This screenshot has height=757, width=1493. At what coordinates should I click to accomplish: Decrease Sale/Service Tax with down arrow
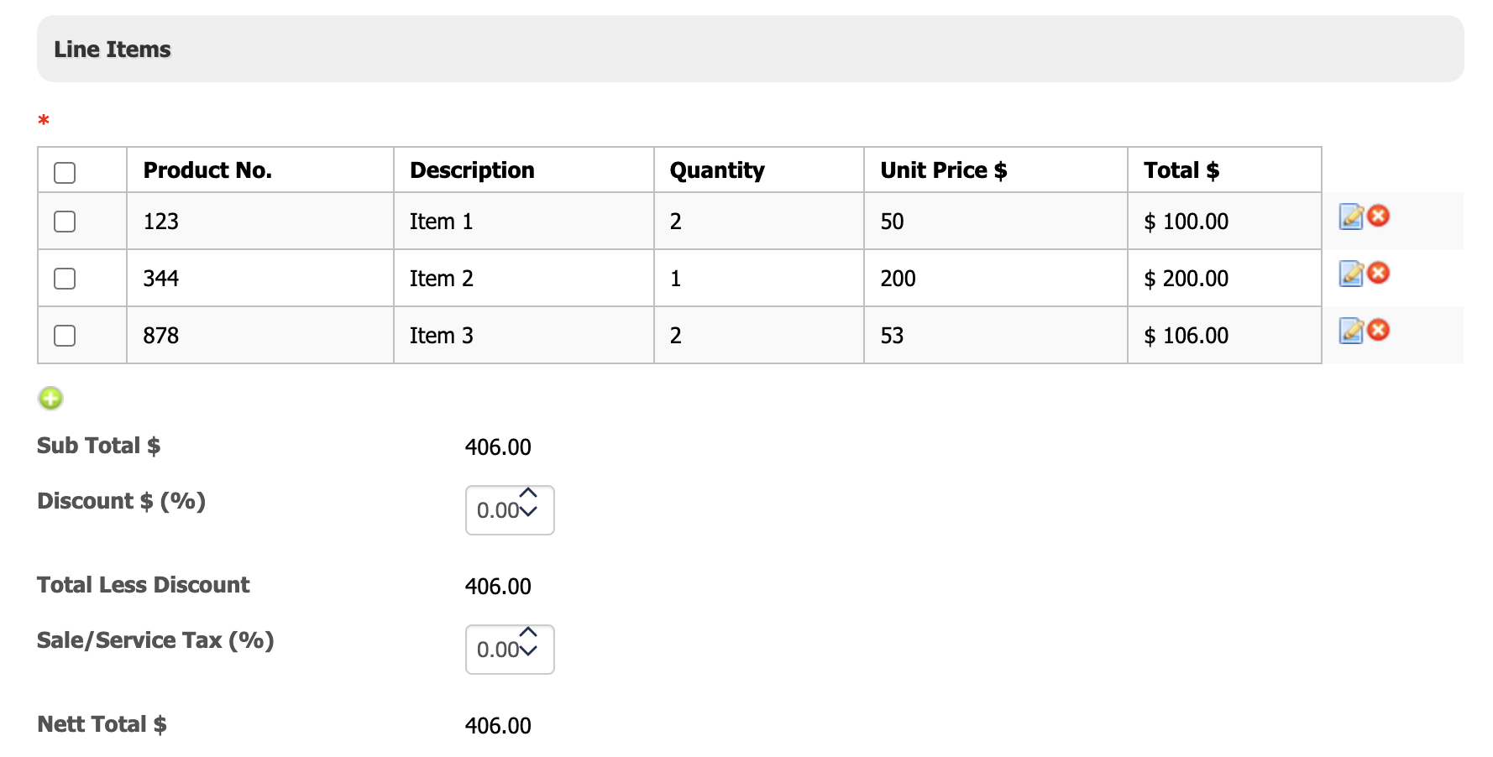pyautogui.click(x=528, y=650)
